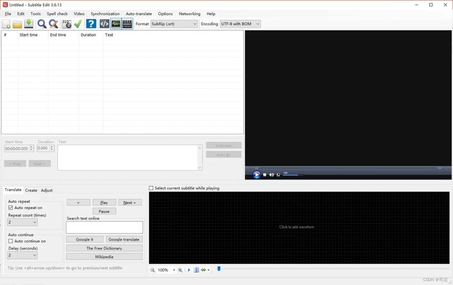Click the small blue play triangle under the waveform
This screenshot has height=285, width=453.
[x=189, y=270]
